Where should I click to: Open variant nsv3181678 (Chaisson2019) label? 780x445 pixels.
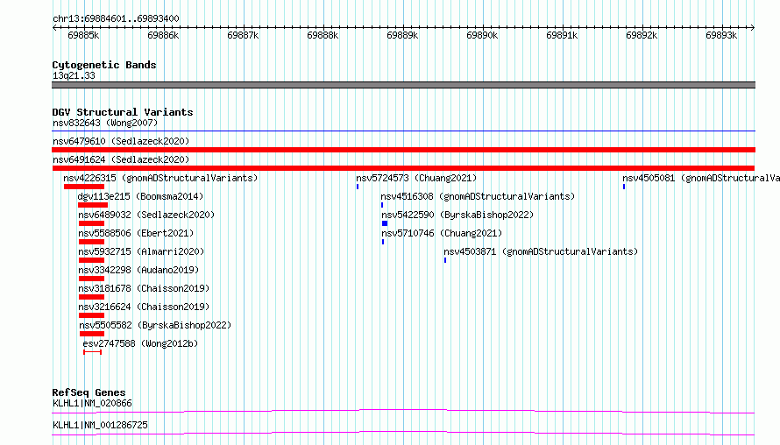[x=144, y=288]
